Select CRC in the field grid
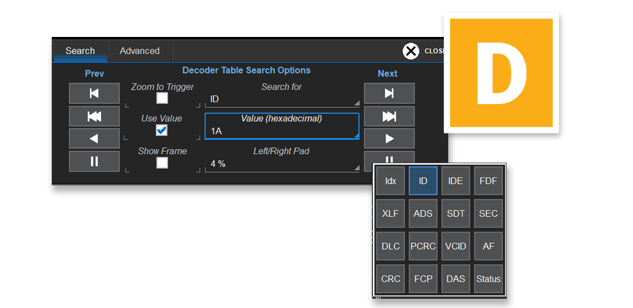 pos(390,279)
